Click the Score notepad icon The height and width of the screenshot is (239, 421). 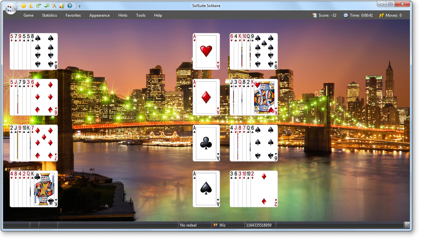pyautogui.click(x=315, y=15)
